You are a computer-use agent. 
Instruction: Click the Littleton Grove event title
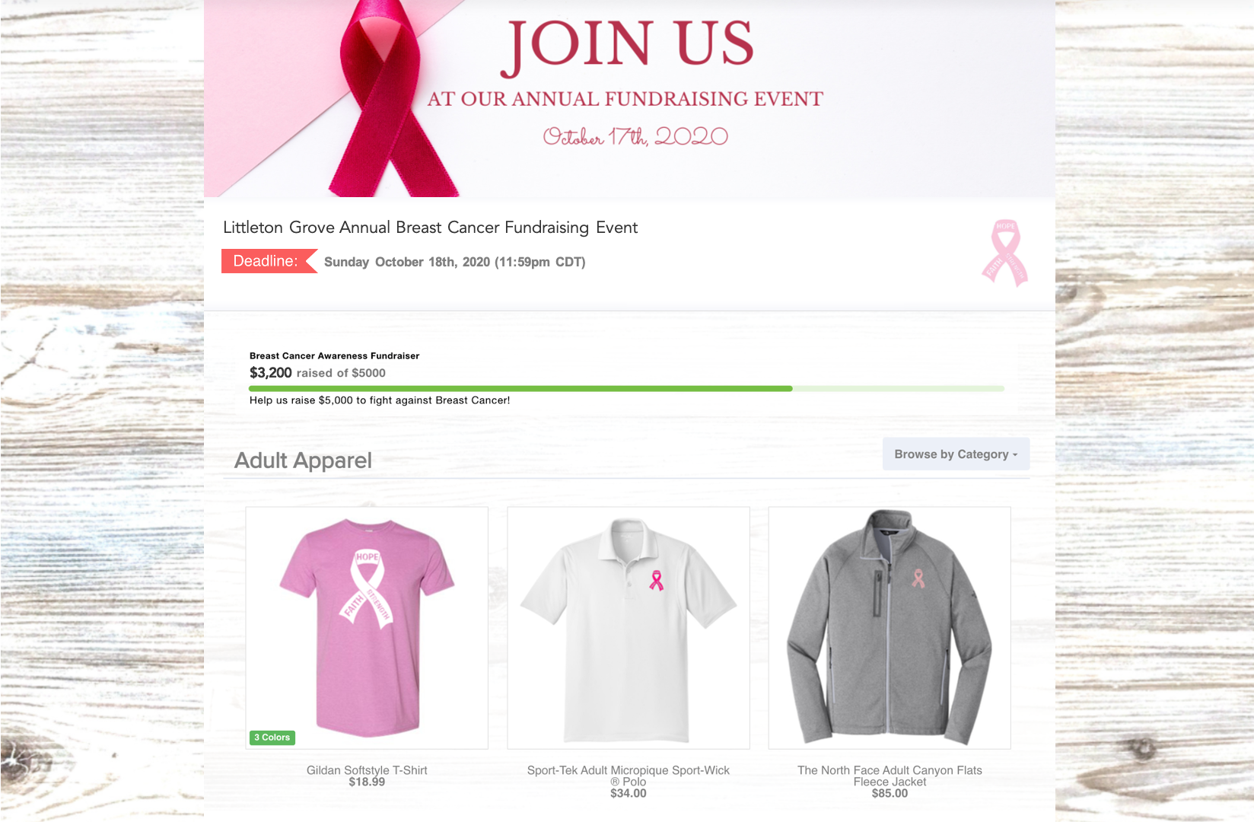pos(430,228)
